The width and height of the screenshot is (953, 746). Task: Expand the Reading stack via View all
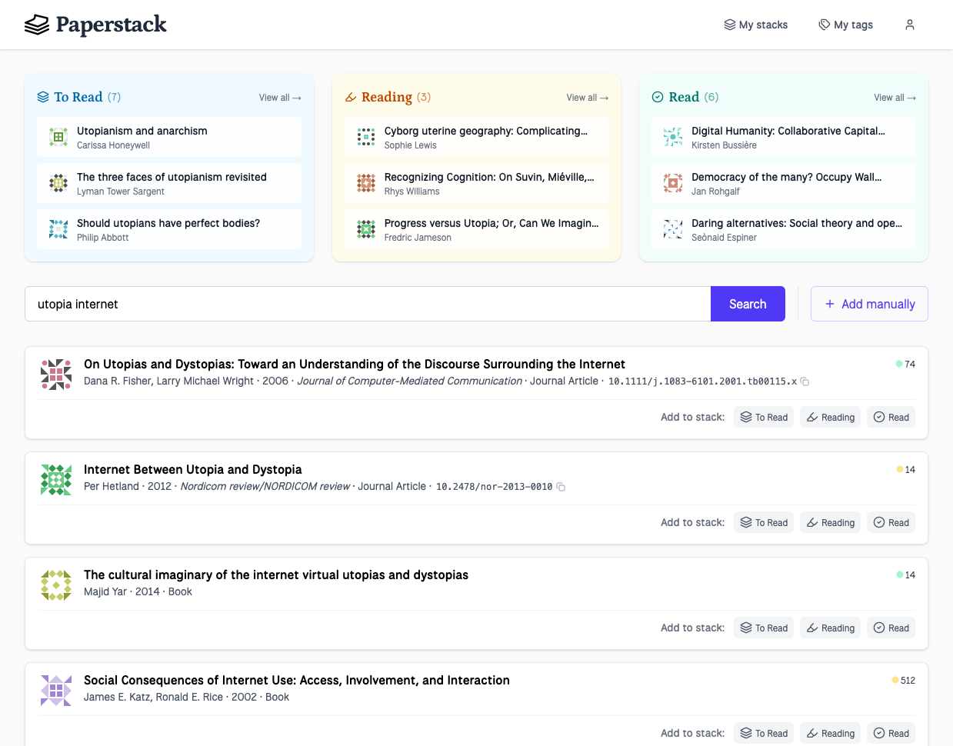point(587,98)
